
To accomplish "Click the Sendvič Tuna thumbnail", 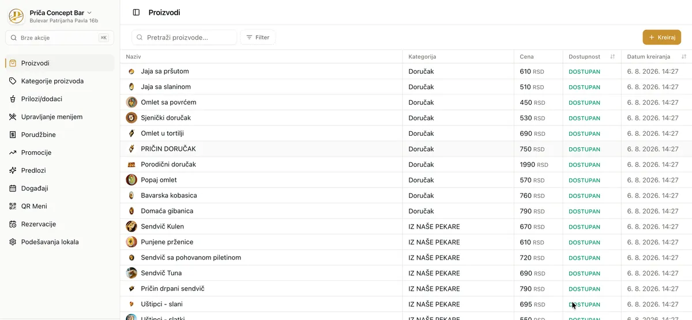I will 131,273.
